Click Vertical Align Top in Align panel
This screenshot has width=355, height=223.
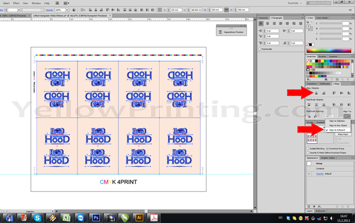coord(334,93)
